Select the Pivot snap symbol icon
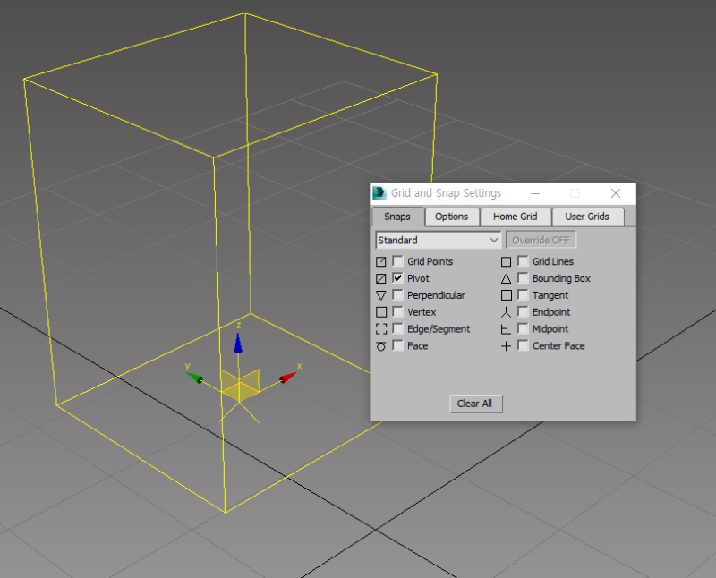 pos(380,278)
